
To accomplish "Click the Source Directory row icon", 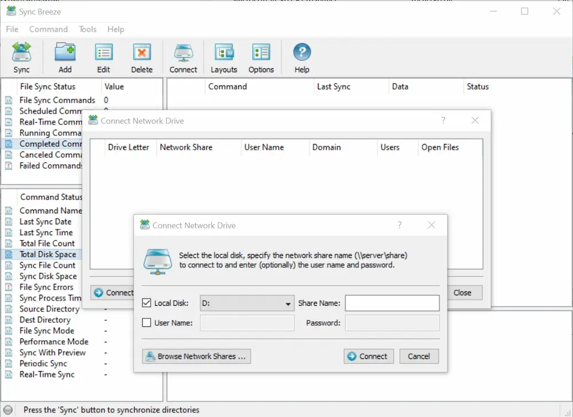I will tap(9, 309).
